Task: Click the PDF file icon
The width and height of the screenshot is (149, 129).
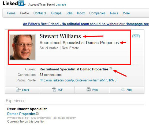Action: (54, 89)
